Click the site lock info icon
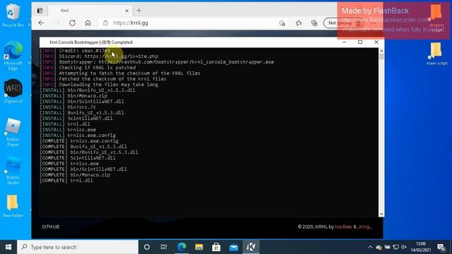452x254 pixels. point(105,23)
